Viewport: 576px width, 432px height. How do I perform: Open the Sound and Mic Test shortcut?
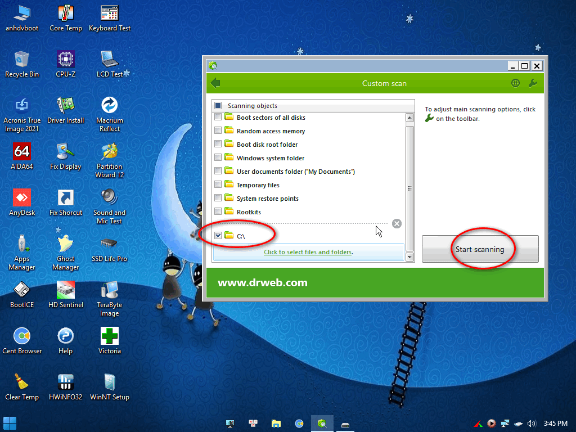click(x=110, y=207)
